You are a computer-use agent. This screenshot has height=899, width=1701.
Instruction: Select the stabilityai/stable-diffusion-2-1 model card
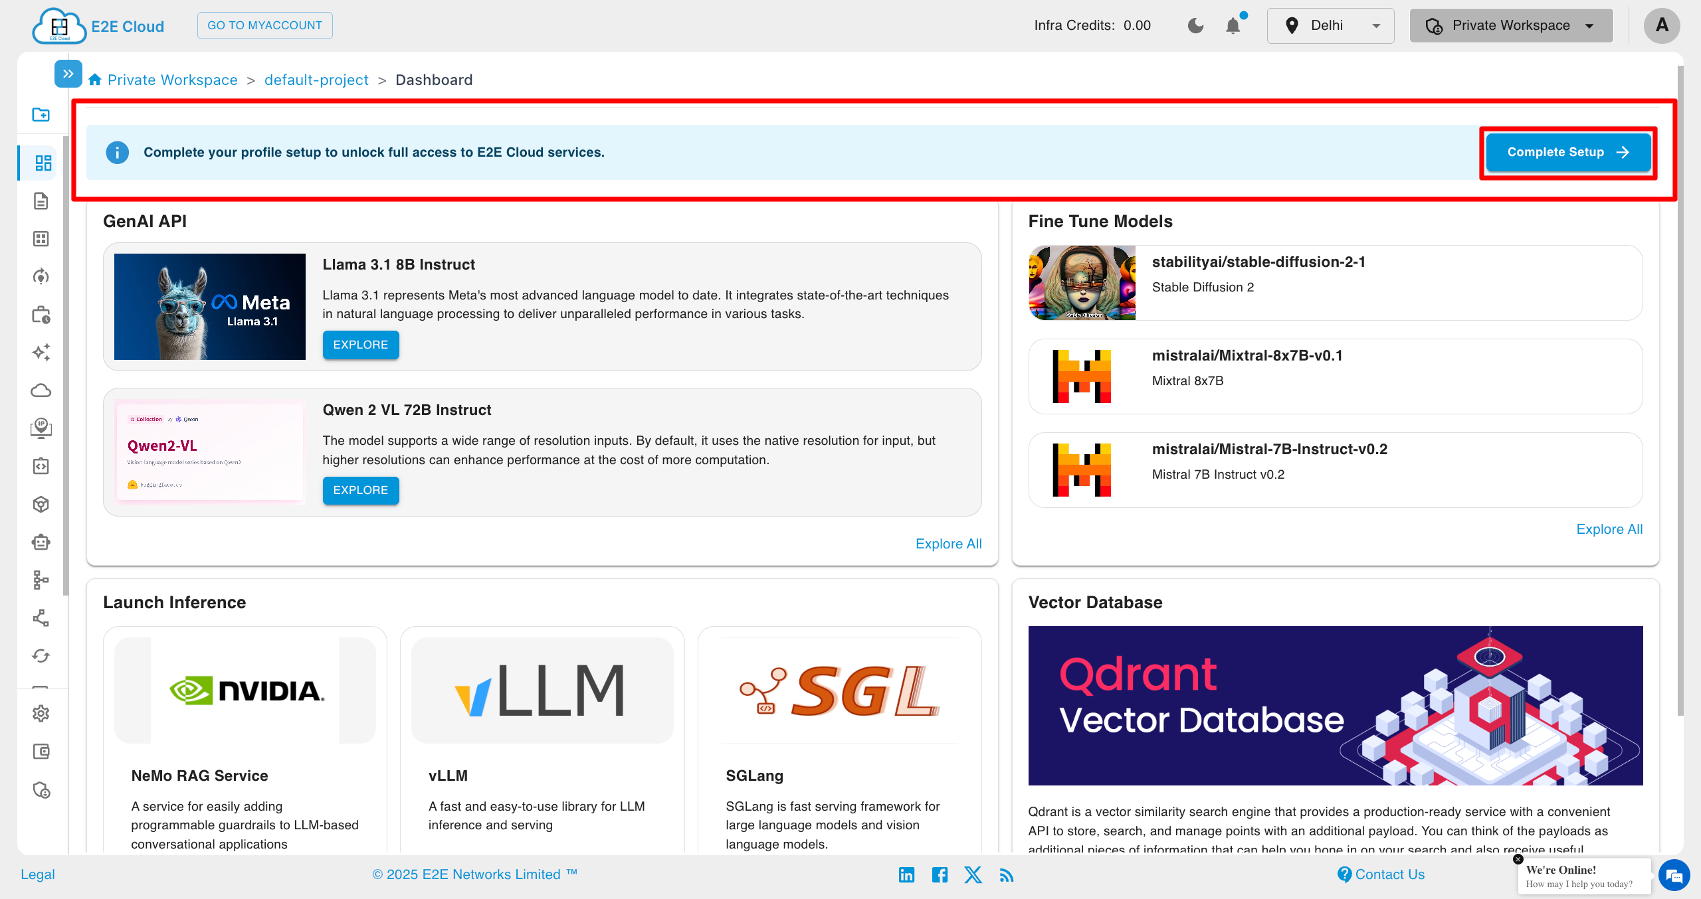point(1336,283)
